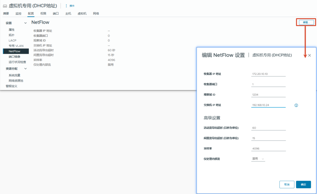This screenshot has width=317, height=194.
Task: Click the info icon next to 交换机 IP 地址
Action: (296, 105)
